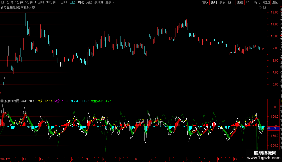Viewport: 282px width, 162px height.
Task: Click the diamond icon in main chart corner
Action: click(260, 7)
